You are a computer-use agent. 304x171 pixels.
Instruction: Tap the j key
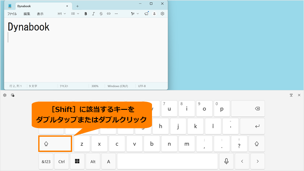click(x=178, y=126)
